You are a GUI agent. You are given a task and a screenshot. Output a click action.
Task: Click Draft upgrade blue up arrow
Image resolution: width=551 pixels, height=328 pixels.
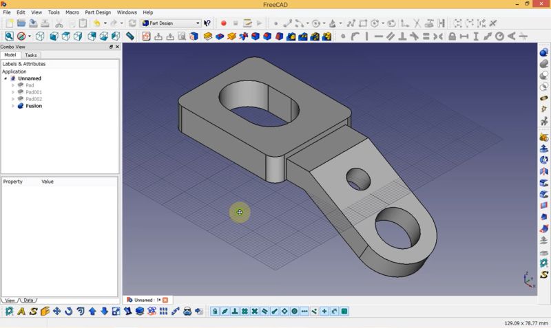(92, 311)
